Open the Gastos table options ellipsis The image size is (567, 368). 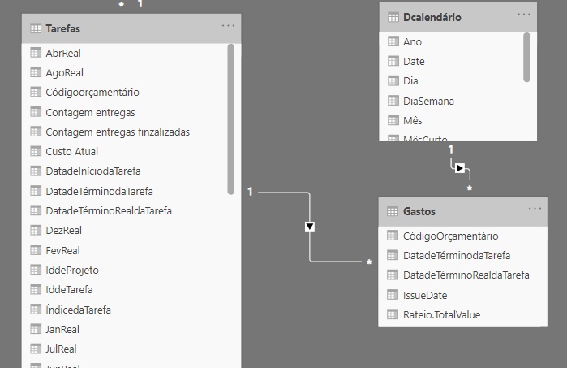(x=535, y=209)
